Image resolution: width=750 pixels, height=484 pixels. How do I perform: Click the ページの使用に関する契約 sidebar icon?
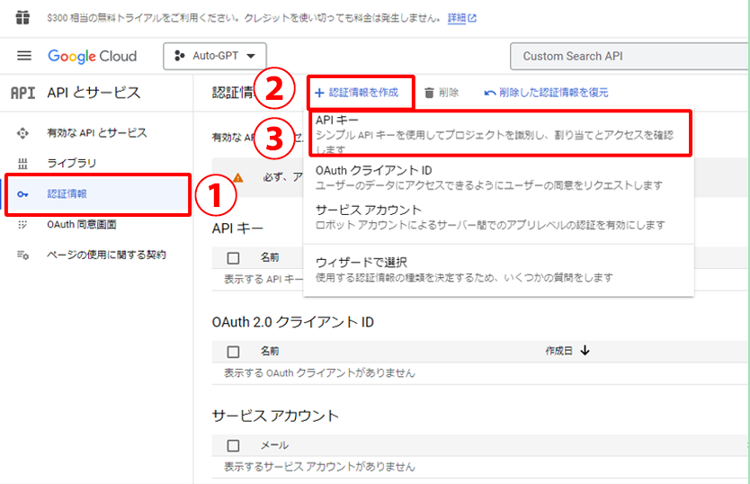click(x=23, y=255)
